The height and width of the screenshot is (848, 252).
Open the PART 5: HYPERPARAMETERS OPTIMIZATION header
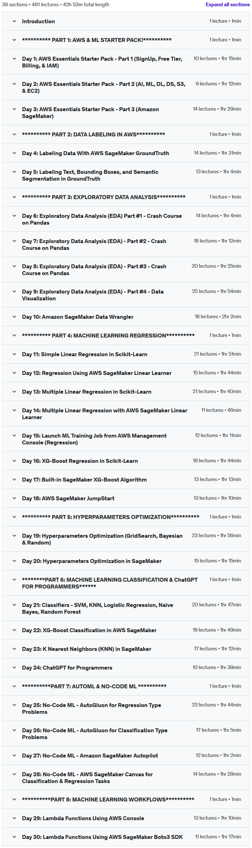tap(126, 517)
